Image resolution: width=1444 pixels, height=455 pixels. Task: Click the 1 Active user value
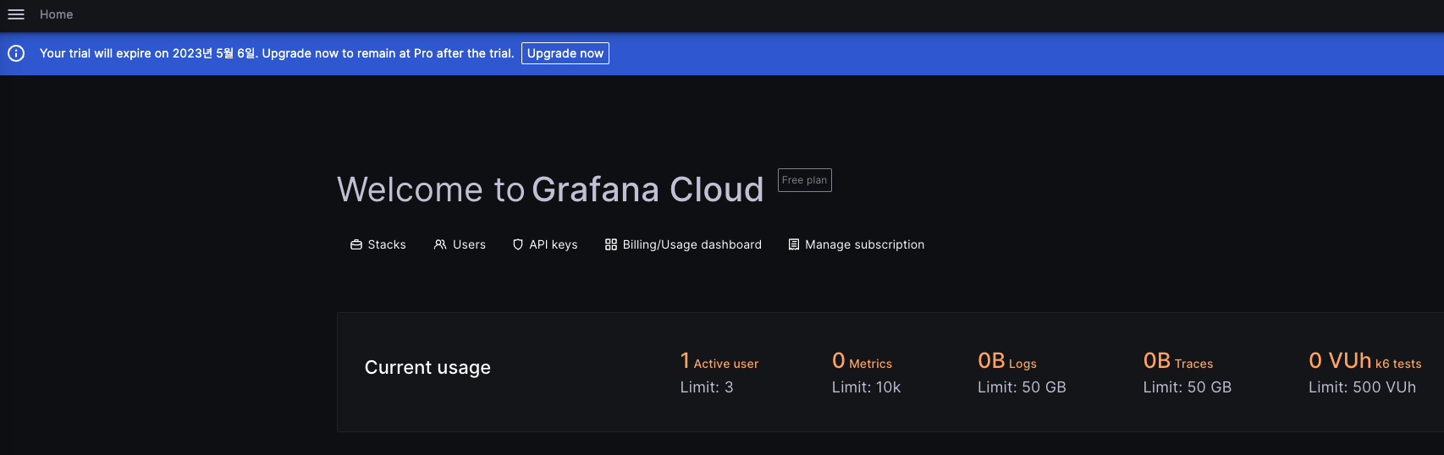719,361
